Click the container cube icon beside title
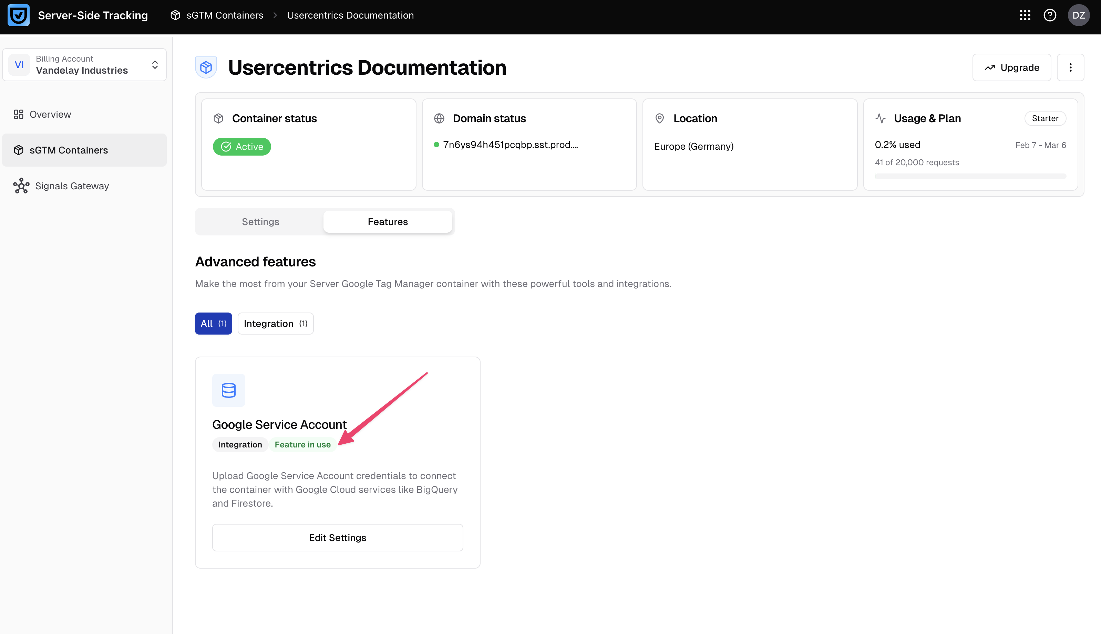Image resolution: width=1101 pixels, height=634 pixels. 206,67
